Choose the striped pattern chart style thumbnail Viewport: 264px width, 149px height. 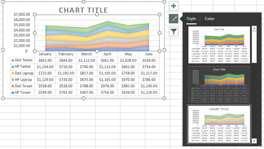pyautogui.click(x=219, y=124)
